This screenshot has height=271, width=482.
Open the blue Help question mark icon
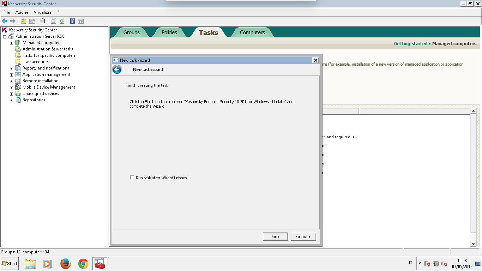tap(72, 21)
